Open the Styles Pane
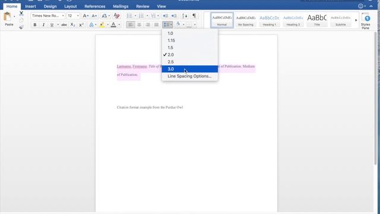Image resolution: width=380 pixels, height=214 pixels. coord(365,21)
